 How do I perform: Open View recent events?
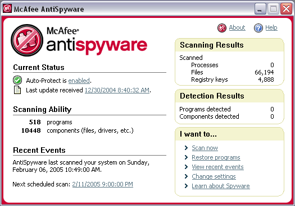point(217,167)
